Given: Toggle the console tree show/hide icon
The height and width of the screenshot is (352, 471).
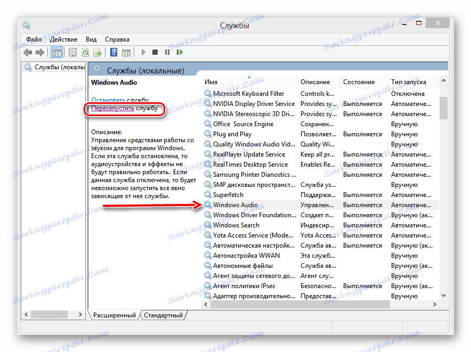Looking at the screenshot, I should click(56, 53).
